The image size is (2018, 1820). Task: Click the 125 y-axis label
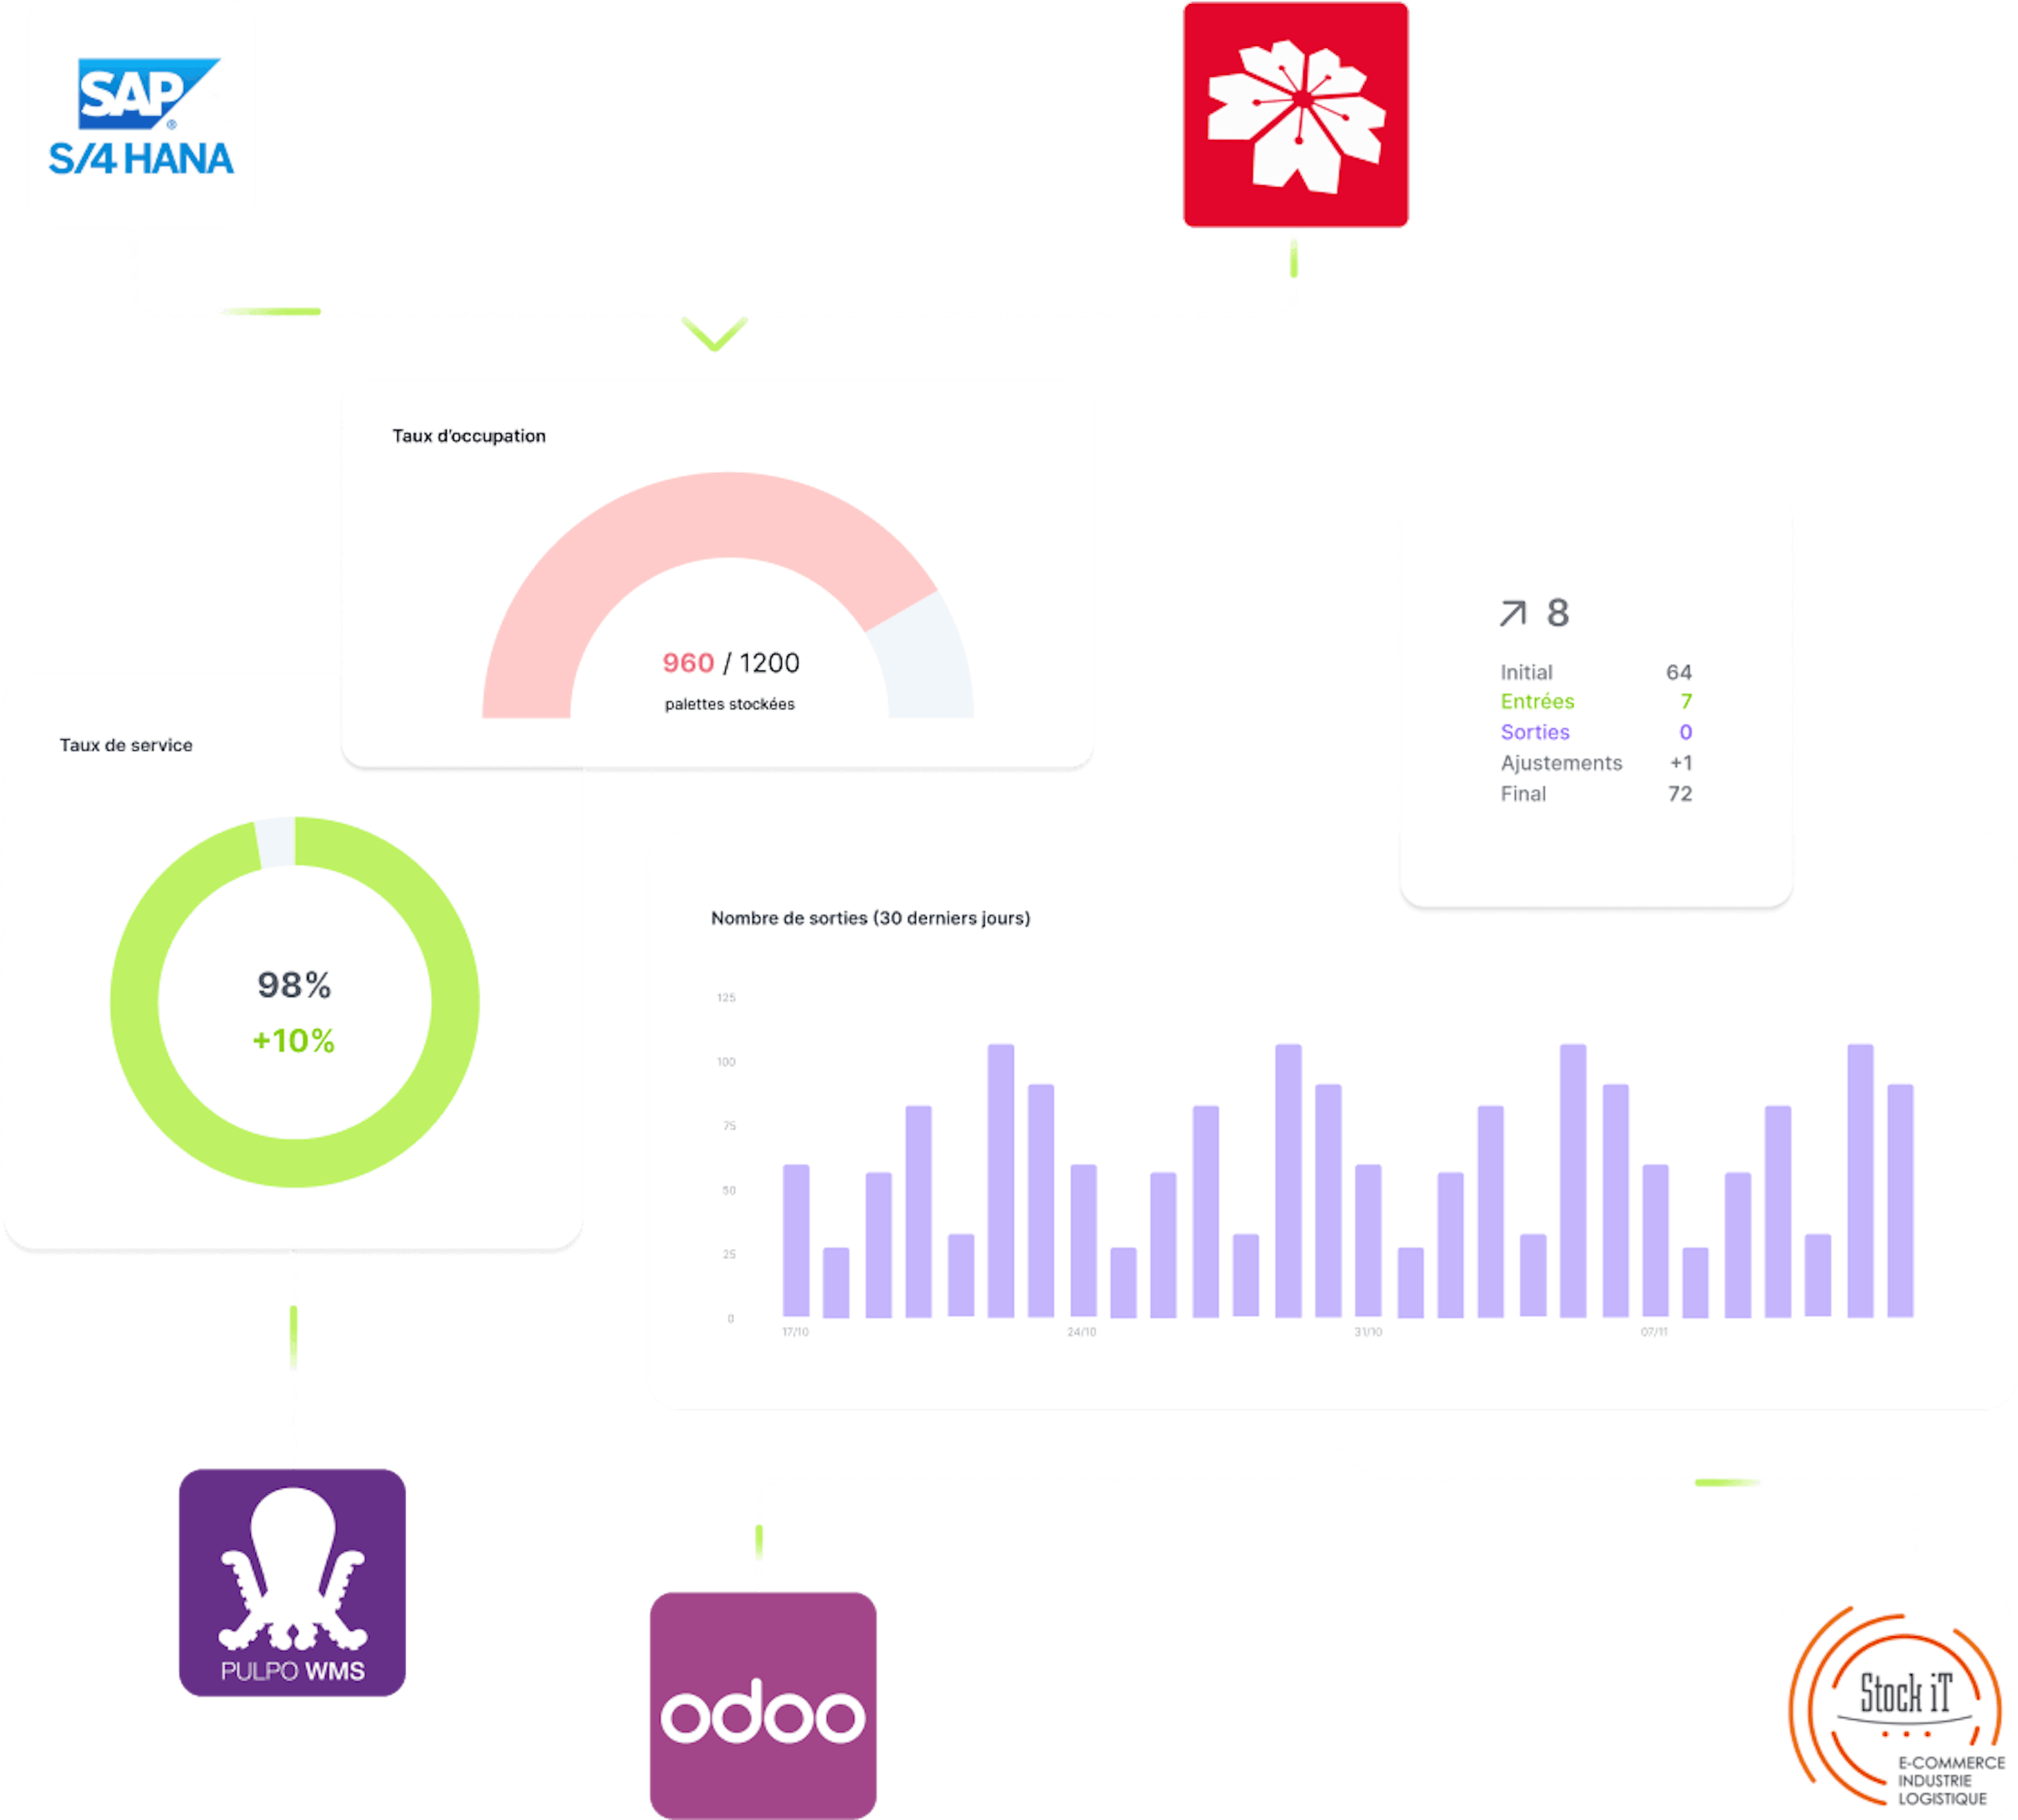(x=726, y=998)
